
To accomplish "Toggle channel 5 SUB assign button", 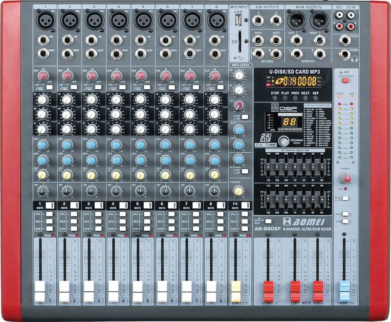I will (148, 229).
